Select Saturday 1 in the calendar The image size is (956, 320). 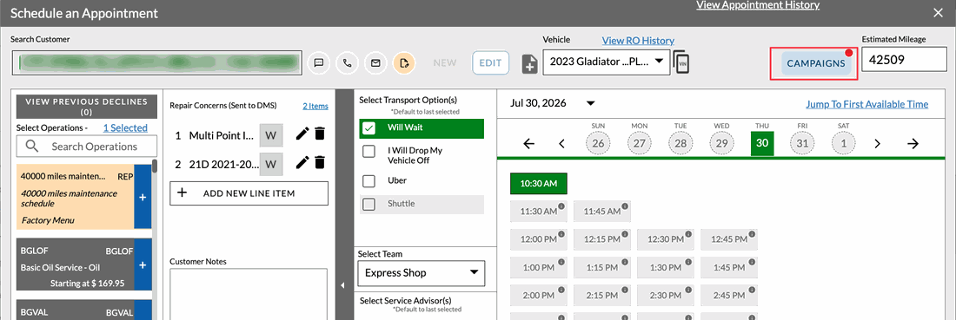[844, 144]
